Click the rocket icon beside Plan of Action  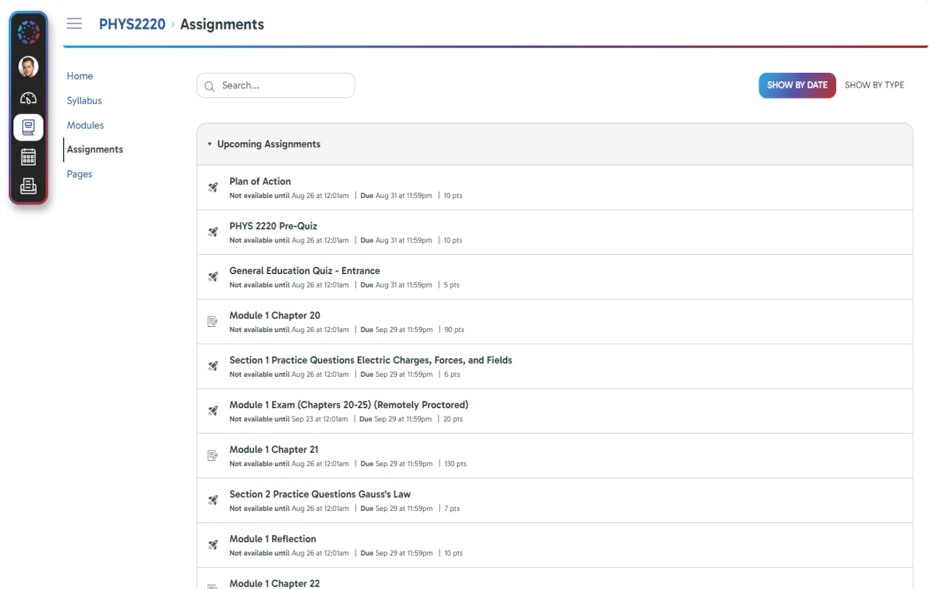point(213,188)
